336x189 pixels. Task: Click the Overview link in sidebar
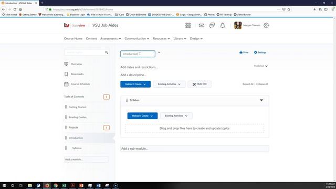point(76,64)
